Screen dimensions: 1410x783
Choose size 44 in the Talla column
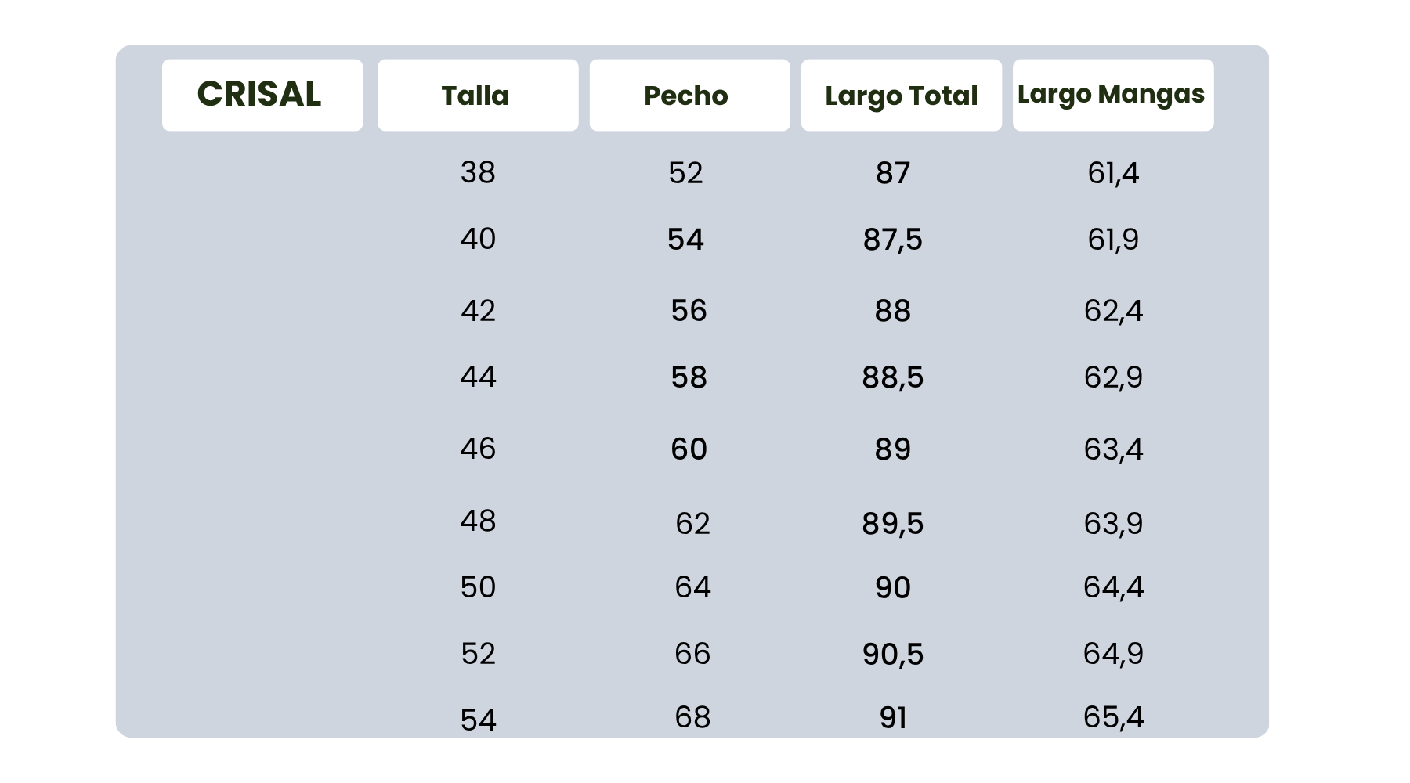tap(478, 377)
